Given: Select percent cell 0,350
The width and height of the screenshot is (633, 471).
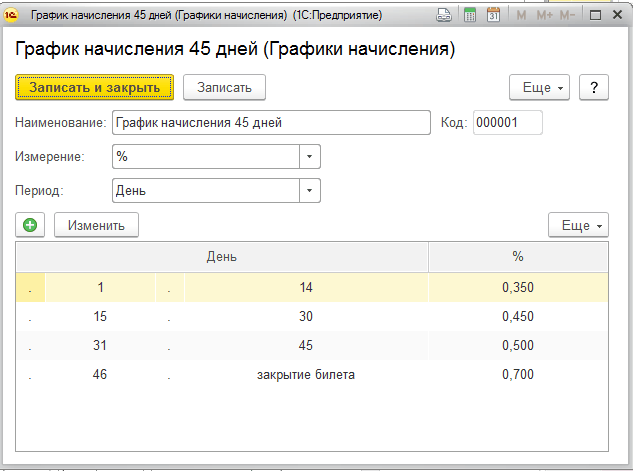Looking at the screenshot, I should [518, 287].
